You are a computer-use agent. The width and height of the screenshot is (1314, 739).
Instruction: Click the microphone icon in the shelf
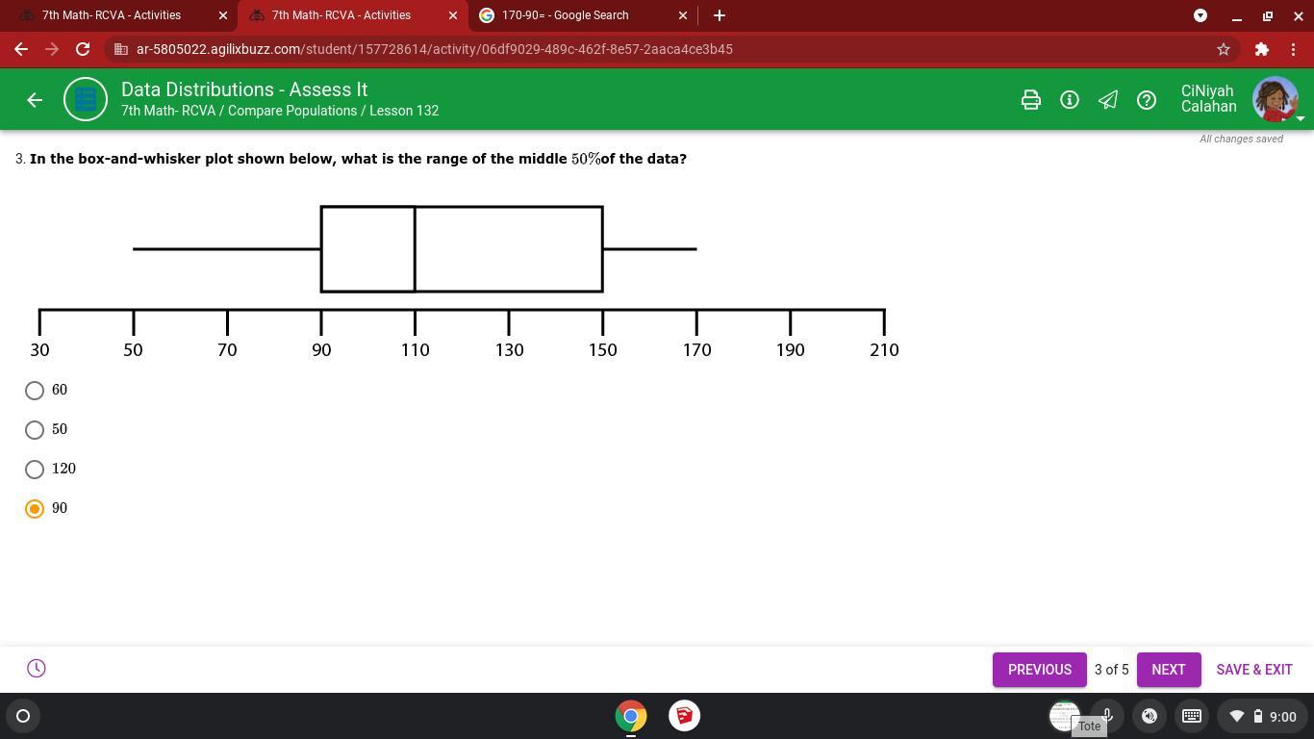[1108, 716]
